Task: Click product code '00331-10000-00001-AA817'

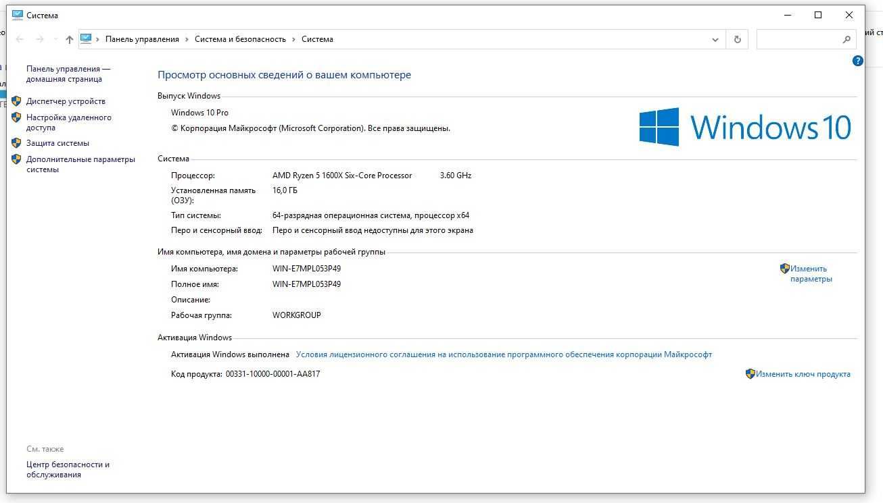Action: coord(272,374)
